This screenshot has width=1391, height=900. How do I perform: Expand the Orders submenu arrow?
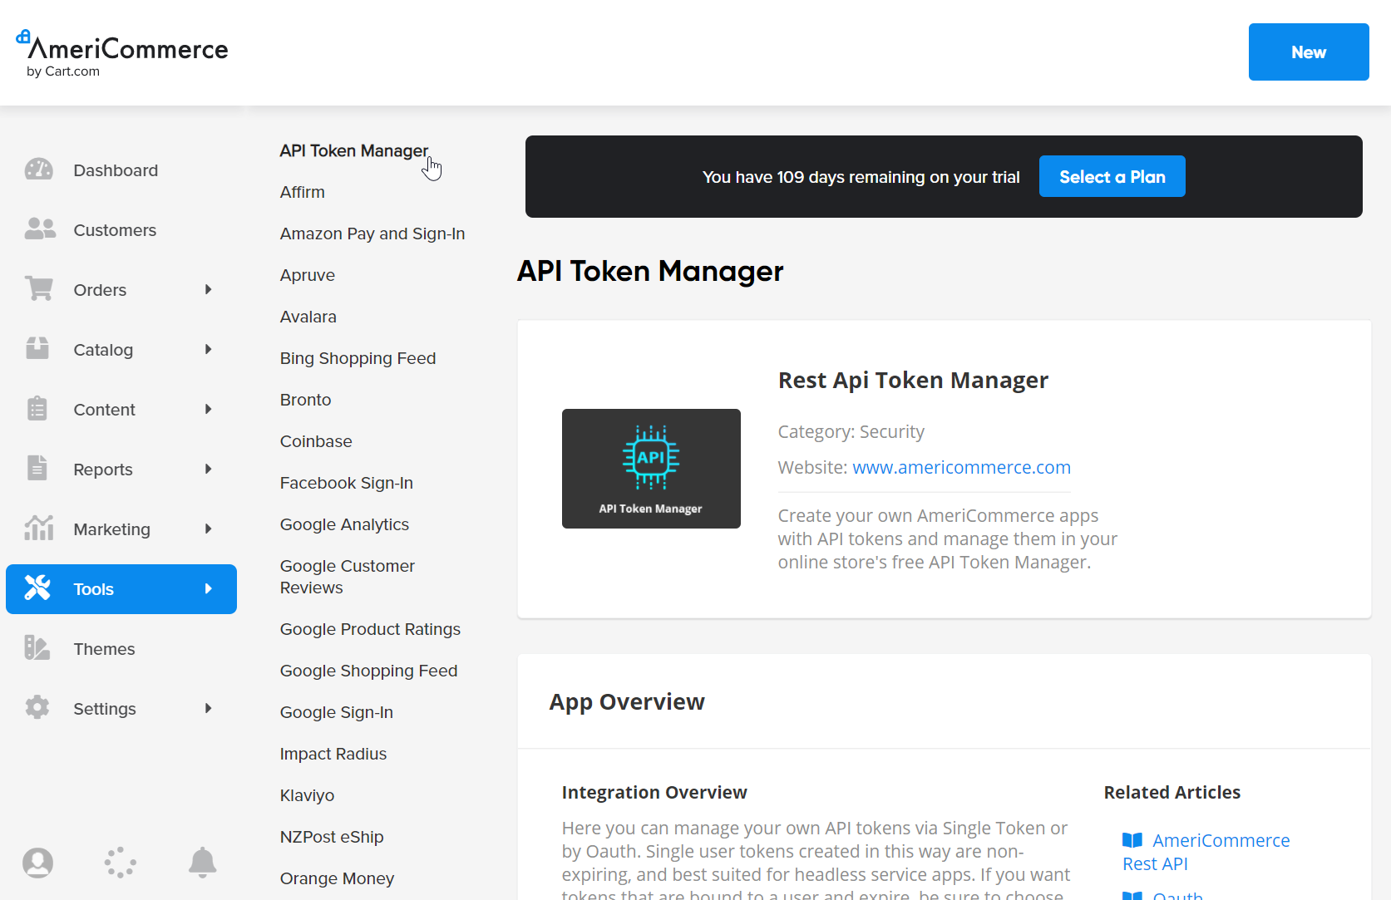tap(209, 289)
